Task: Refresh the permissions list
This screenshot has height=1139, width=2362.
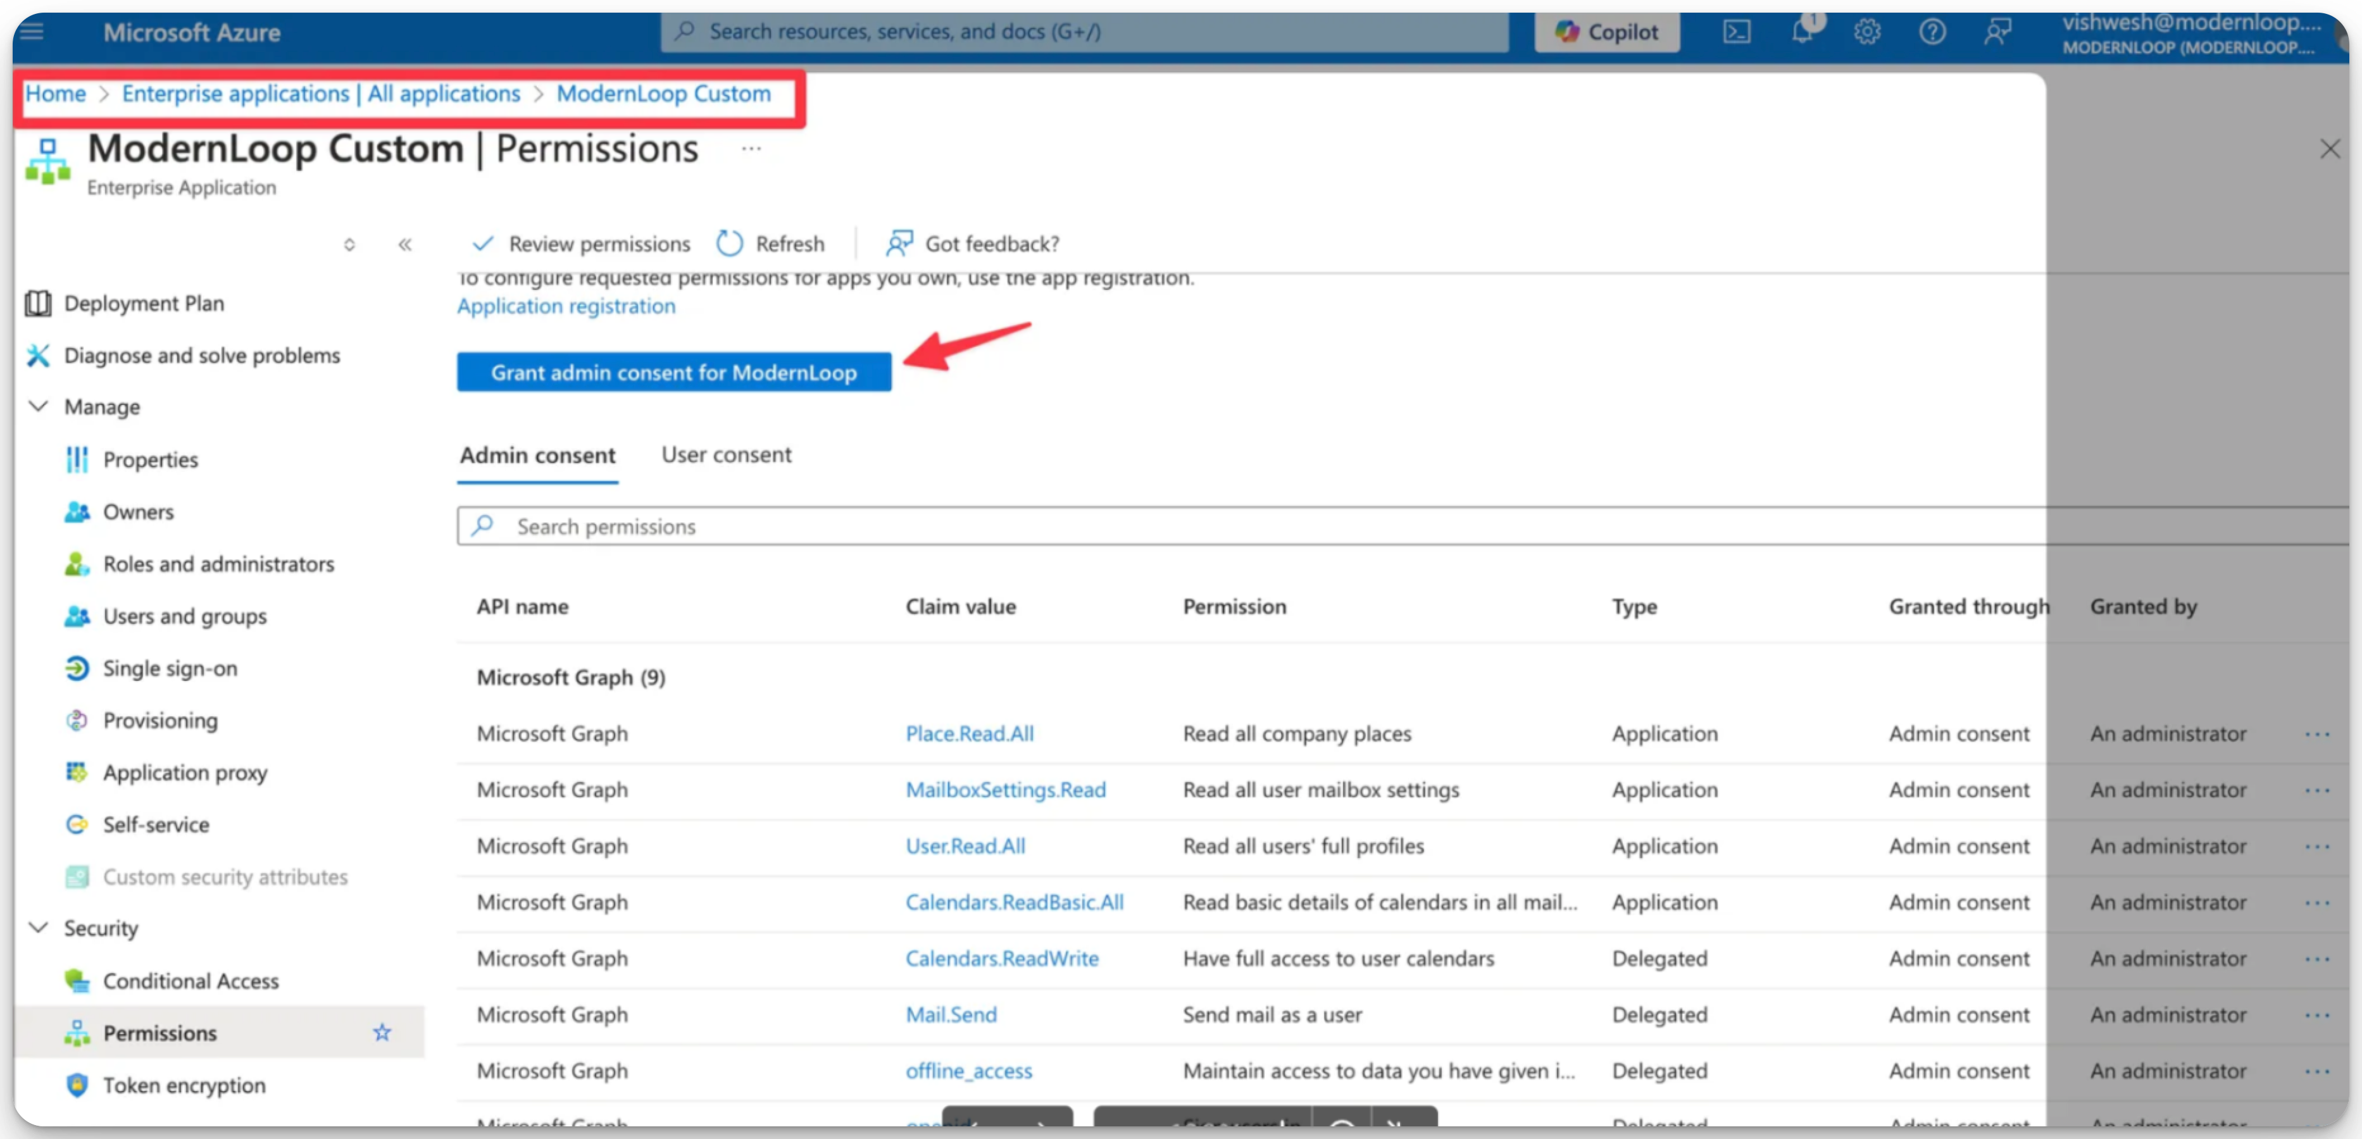Action: [x=770, y=244]
